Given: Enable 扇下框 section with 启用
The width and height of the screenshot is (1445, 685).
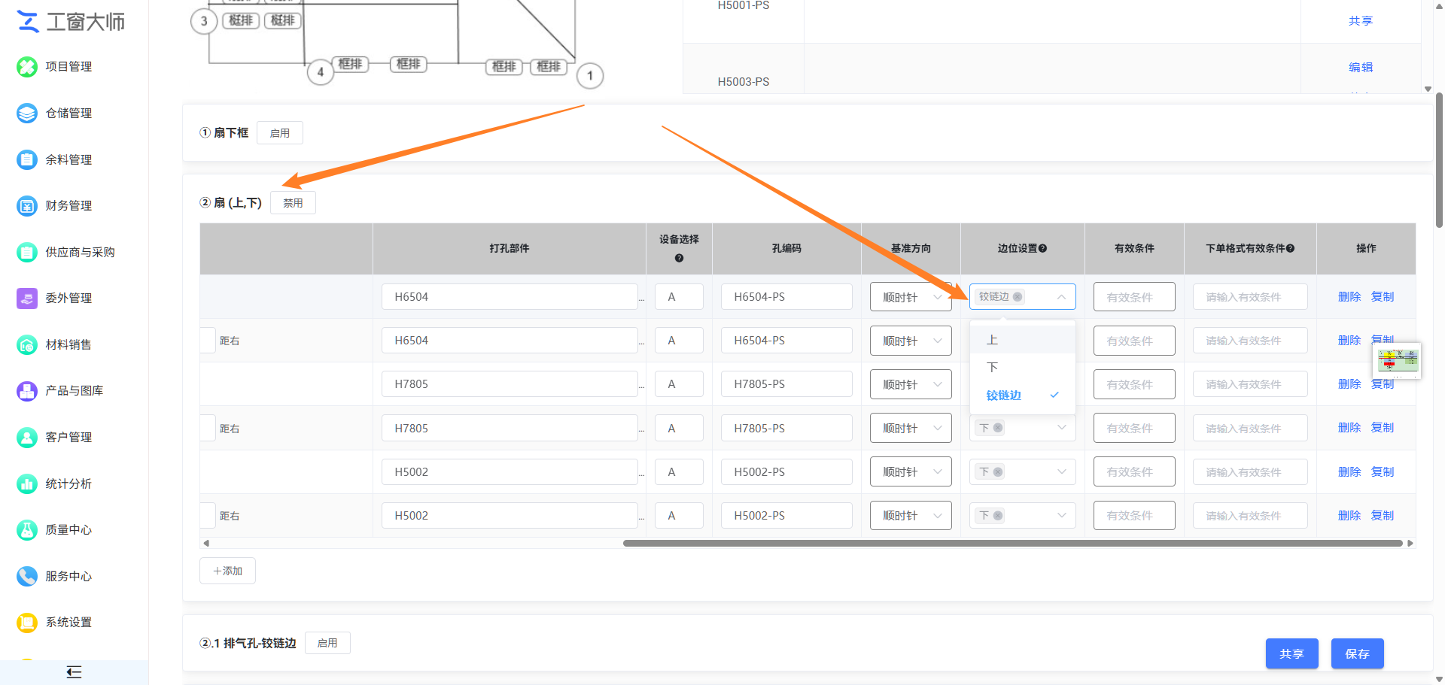Looking at the screenshot, I should pyautogui.click(x=280, y=133).
